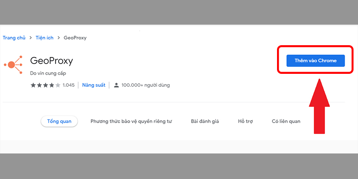Click the Do vin cung cấp text
358x179 pixels.
pyautogui.click(x=48, y=73)
